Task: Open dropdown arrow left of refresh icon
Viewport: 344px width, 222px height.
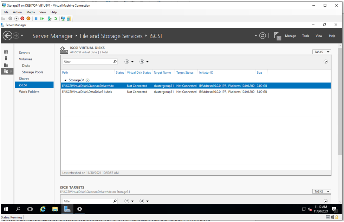Action: [256, 36]
